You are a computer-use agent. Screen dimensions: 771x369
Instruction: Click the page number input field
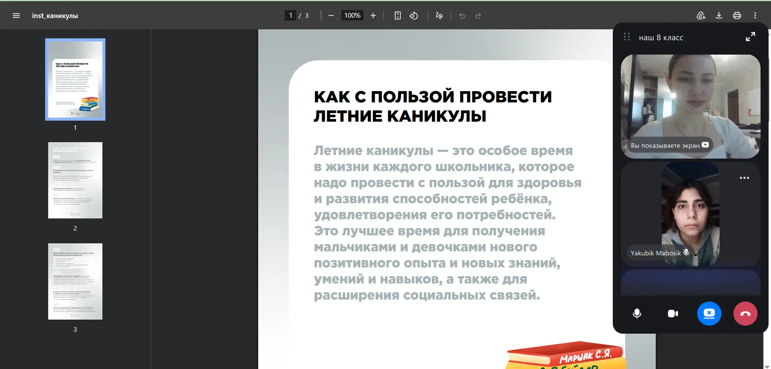[290, 15]
